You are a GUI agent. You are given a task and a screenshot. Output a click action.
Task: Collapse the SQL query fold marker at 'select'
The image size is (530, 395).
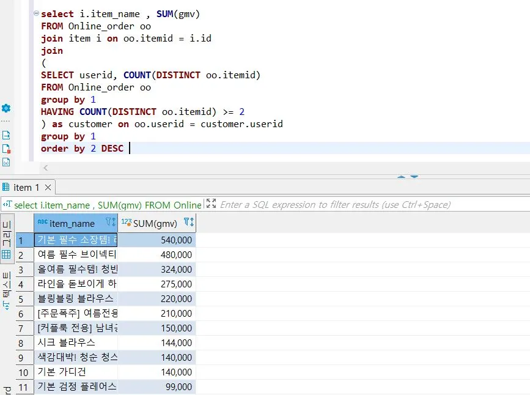36,13
